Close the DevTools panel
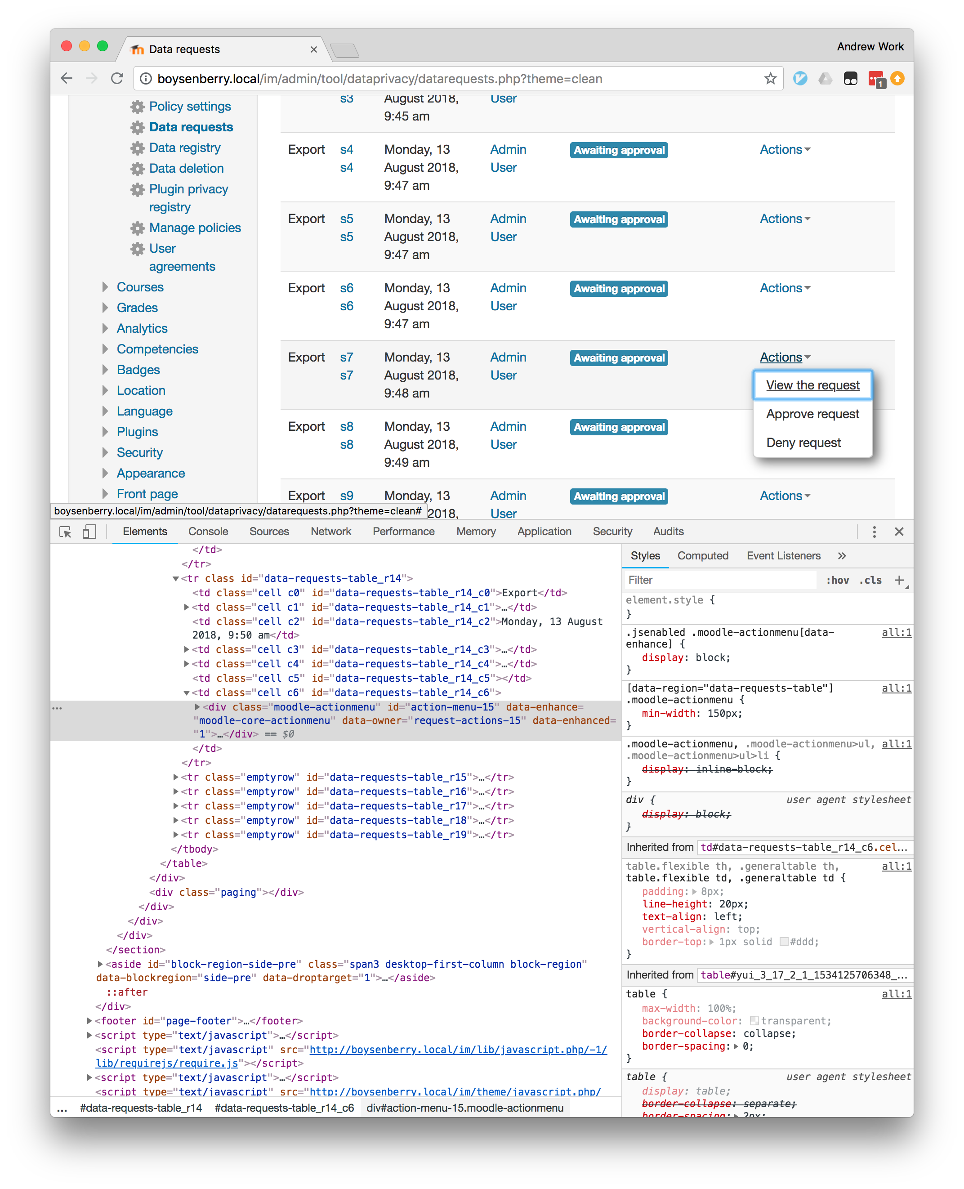Viewport: 964px width, 1189px height. coord(899,532)
